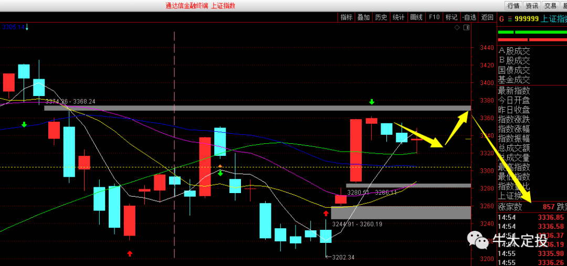The height and width of the screenshot is (266, 567).
Task: Click the orange marker on the yellow average line
Action: (x=220, y=166)
